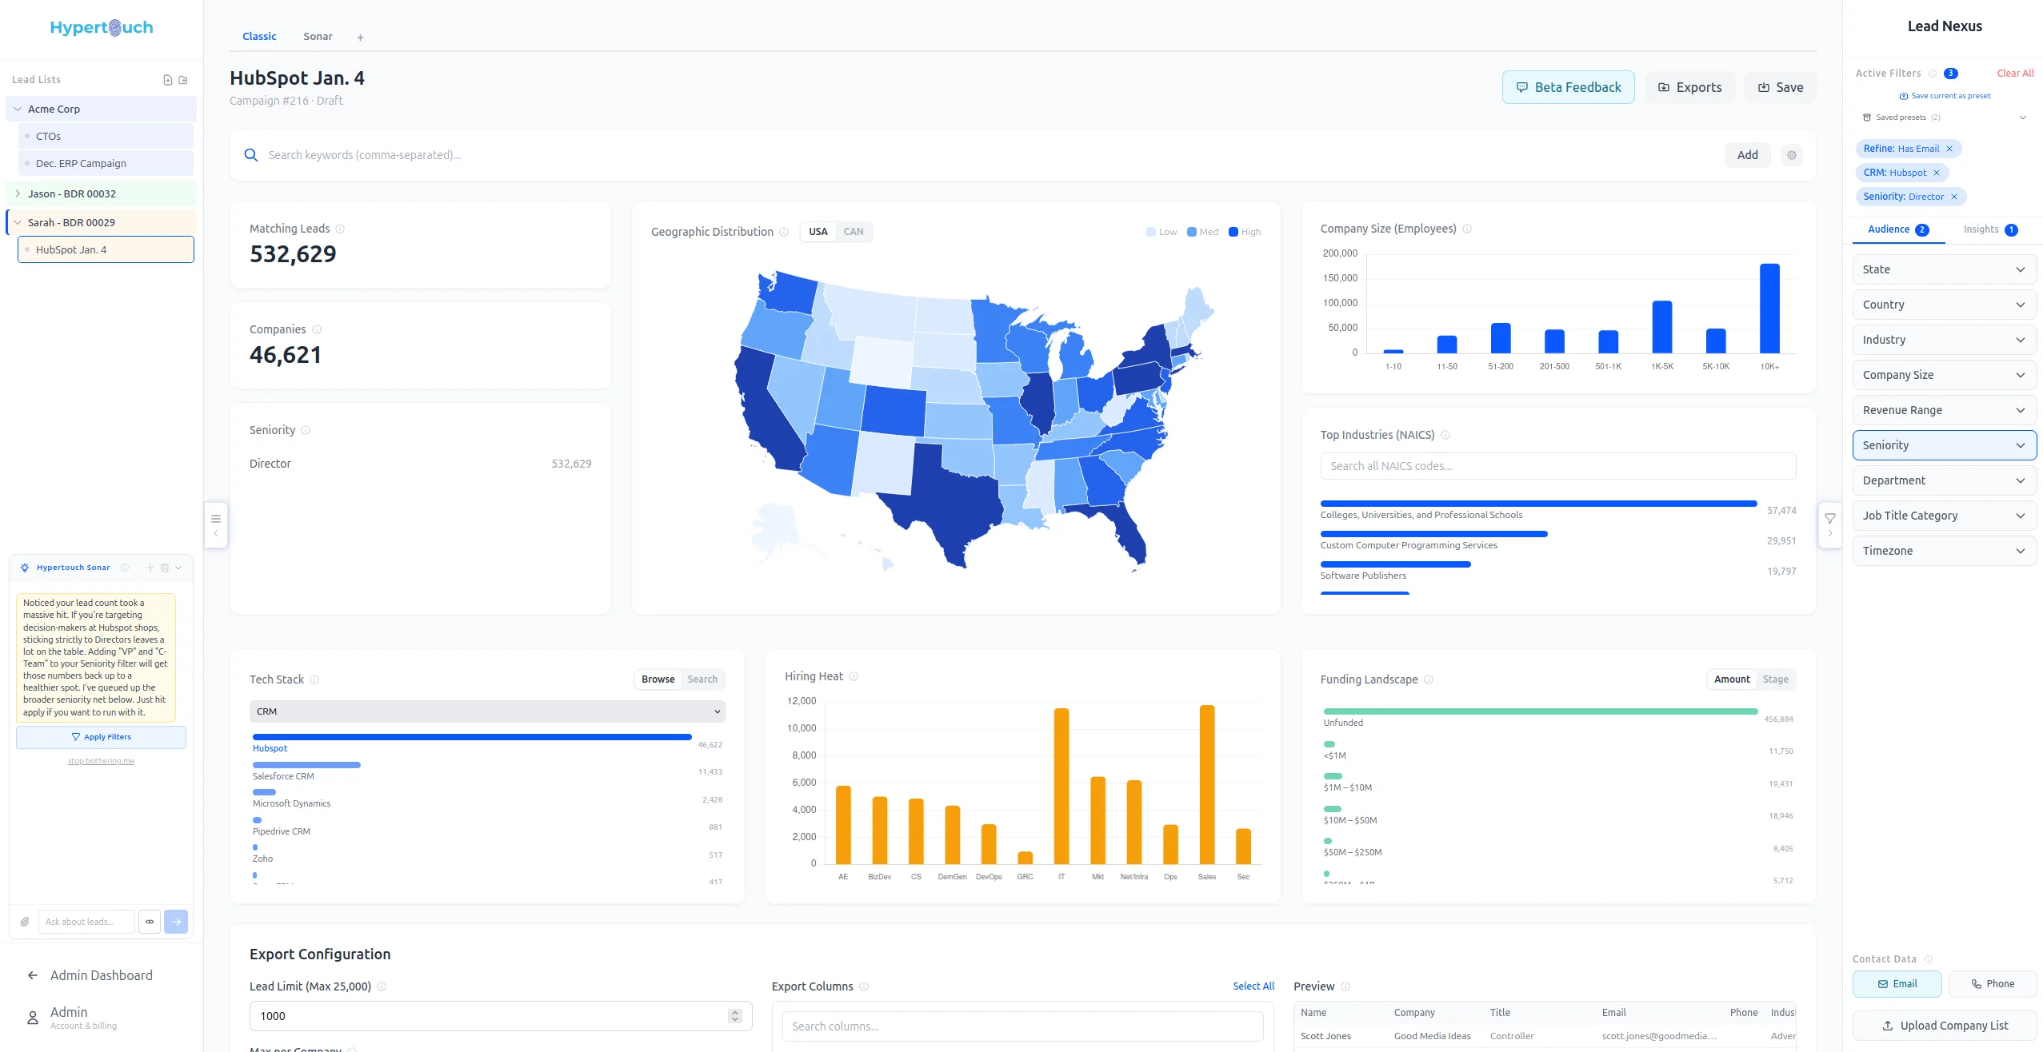Expand the Timezone filter dropdown
Viewport: 2043px width, 1052px height.
click(1944, 551)
